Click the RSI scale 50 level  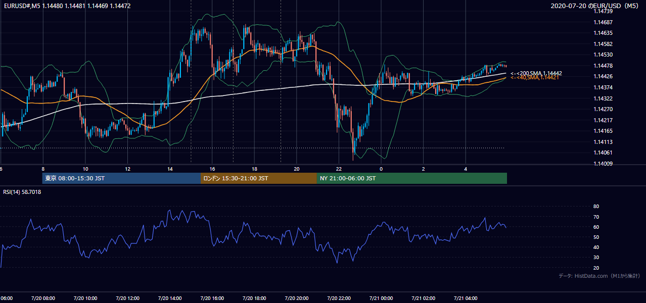[x=596, y=237]
